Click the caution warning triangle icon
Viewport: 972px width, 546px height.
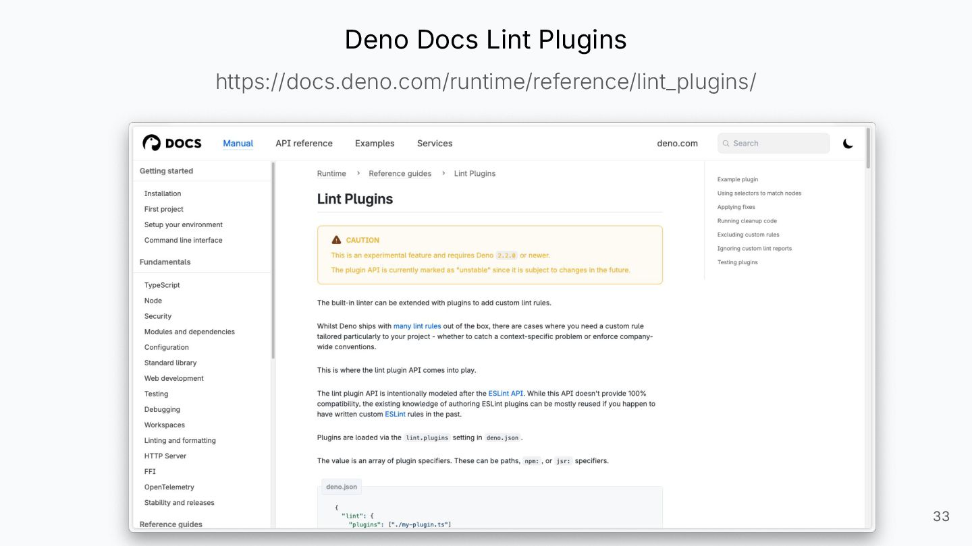click(336, 240)
